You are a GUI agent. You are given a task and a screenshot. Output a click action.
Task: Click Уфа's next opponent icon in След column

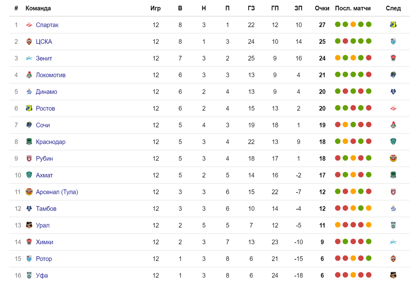coord(393,275)
